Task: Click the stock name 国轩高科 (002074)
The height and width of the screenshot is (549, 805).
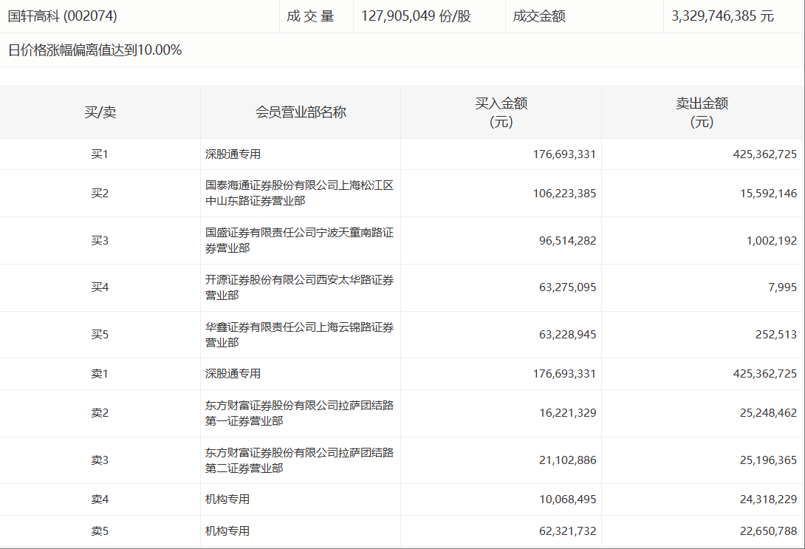Action: (63, 16)
